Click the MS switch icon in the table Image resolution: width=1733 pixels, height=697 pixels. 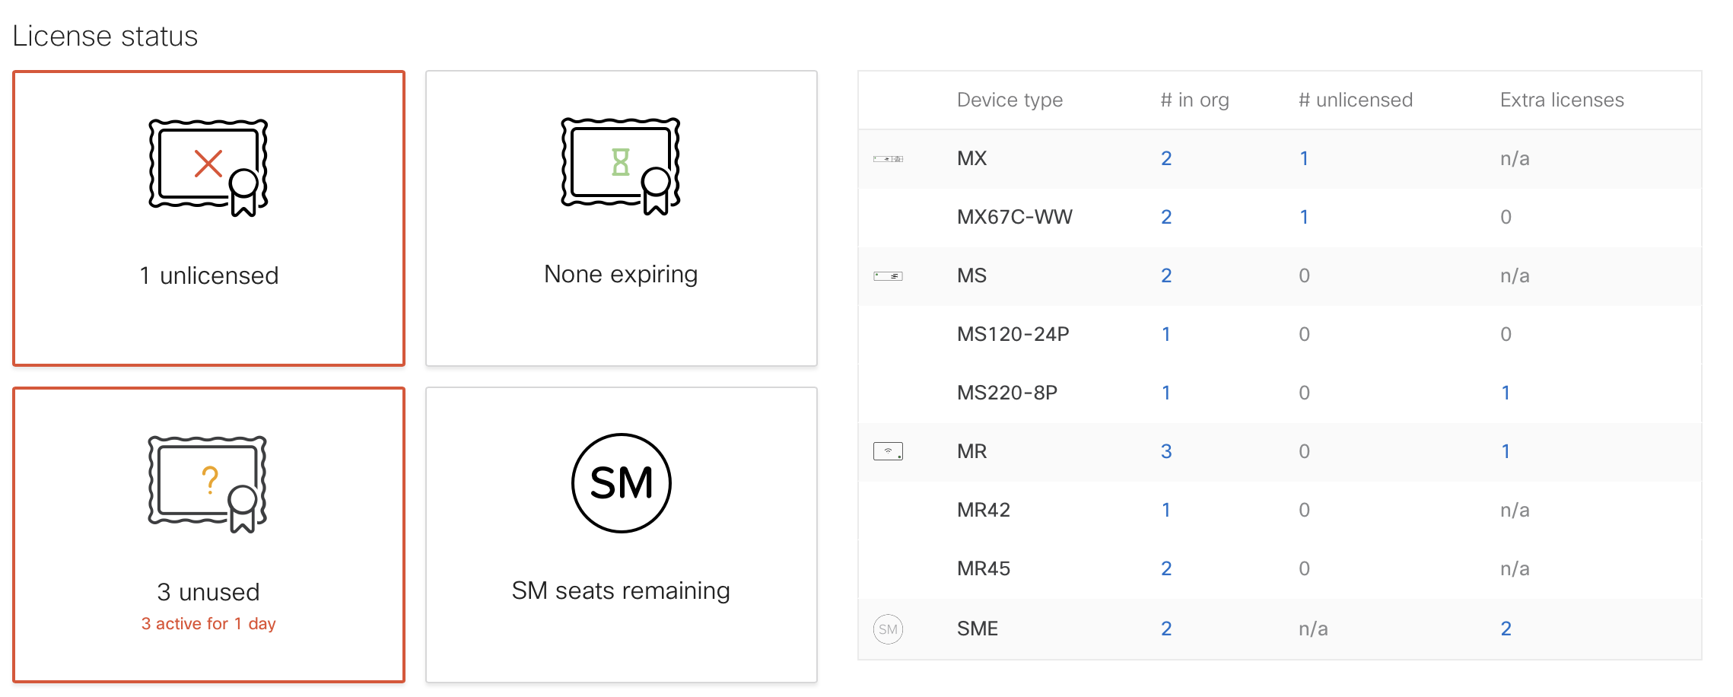[x=889, y=275]
